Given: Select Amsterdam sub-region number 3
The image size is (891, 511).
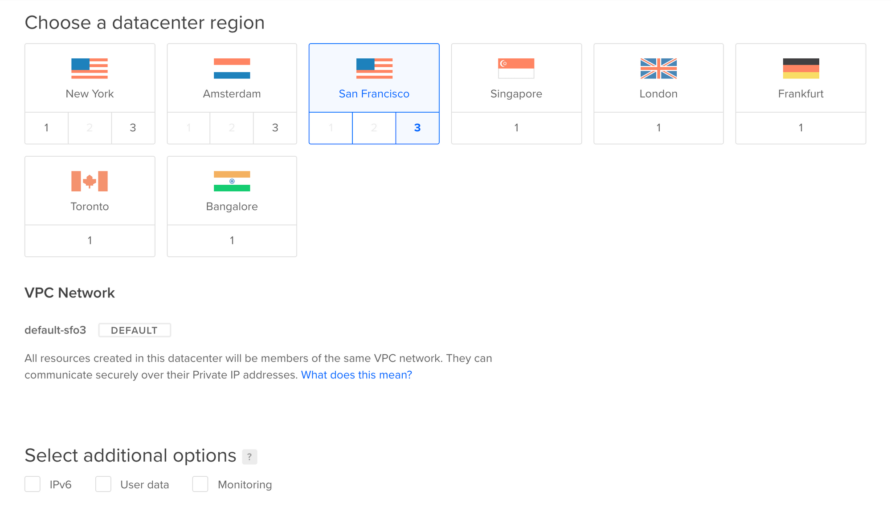Looking at the screenshot, I should pos(274,128).
